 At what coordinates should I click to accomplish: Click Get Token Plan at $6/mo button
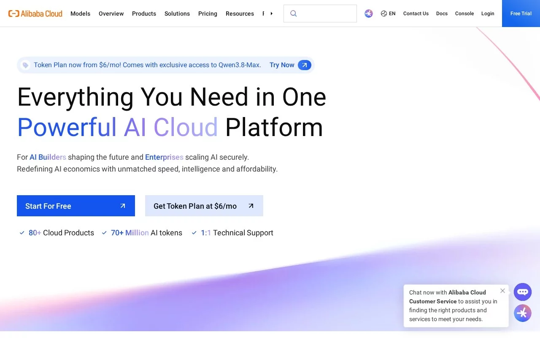pos(204,206)
